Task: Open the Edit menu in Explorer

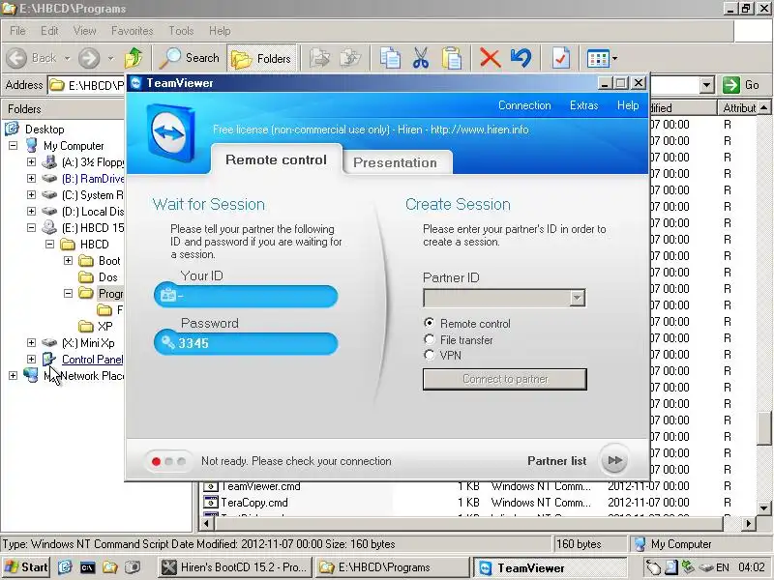Action: point(49,31)
